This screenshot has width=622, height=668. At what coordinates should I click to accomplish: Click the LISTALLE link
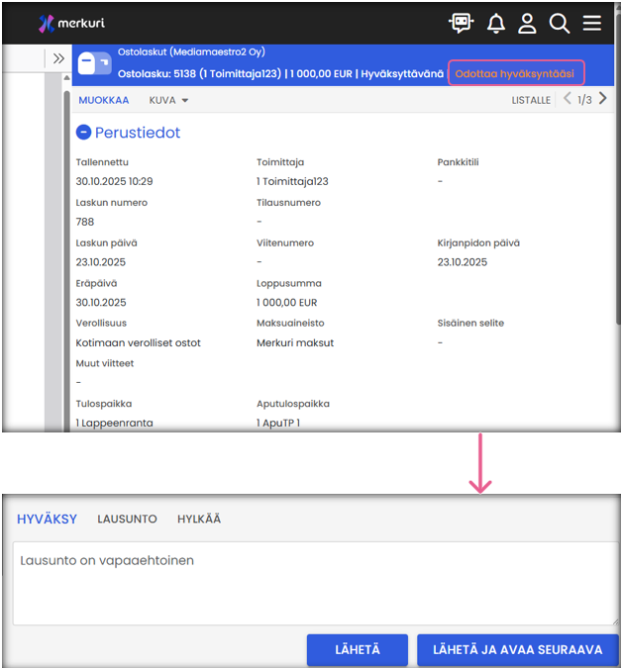[x=531, y=100]
